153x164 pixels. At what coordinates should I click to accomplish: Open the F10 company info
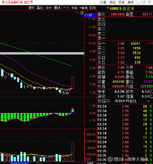66,8
